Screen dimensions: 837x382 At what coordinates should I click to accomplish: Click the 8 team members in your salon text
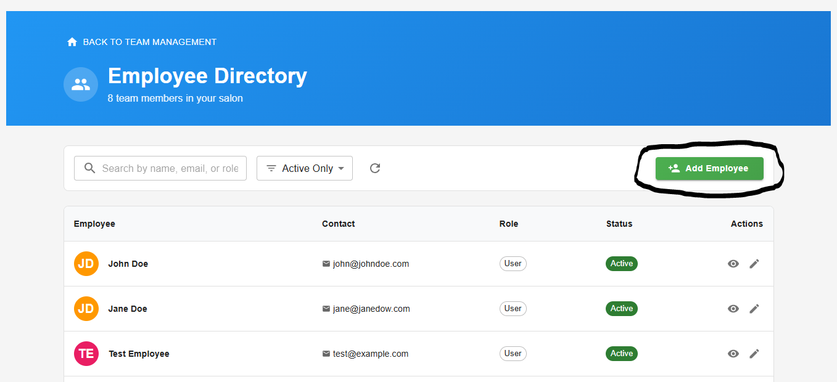click(x=175, y=98)
